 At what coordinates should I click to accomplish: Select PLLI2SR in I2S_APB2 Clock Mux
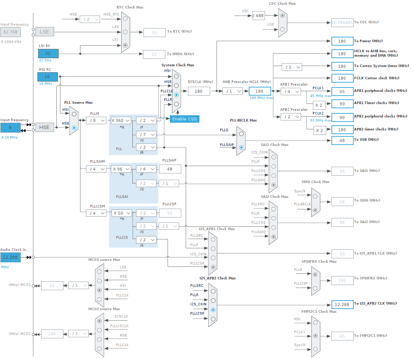213,319
